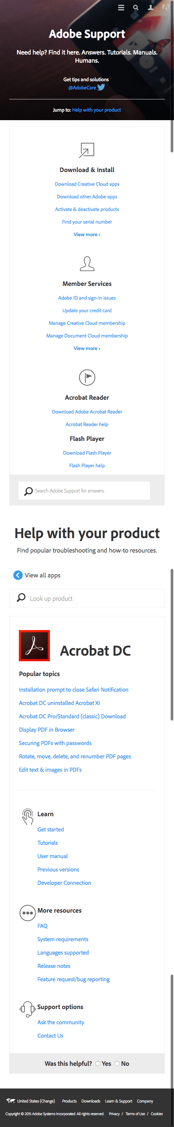The width and height of the screenshot is (174, 1127).
Task: Open the hamburger navigation menu
Action: coord(121,7)
